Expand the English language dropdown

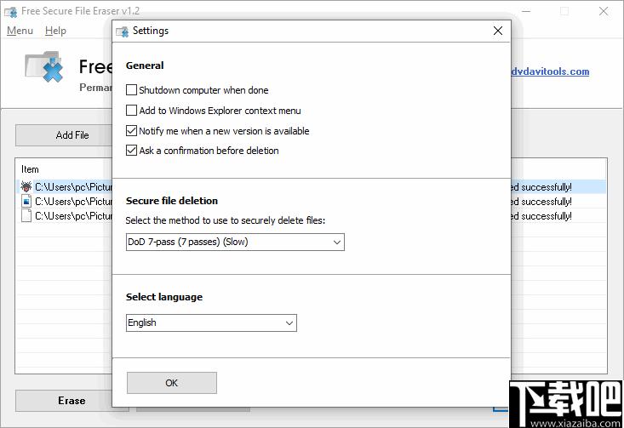pyautogui.click(x=211, y=322)
